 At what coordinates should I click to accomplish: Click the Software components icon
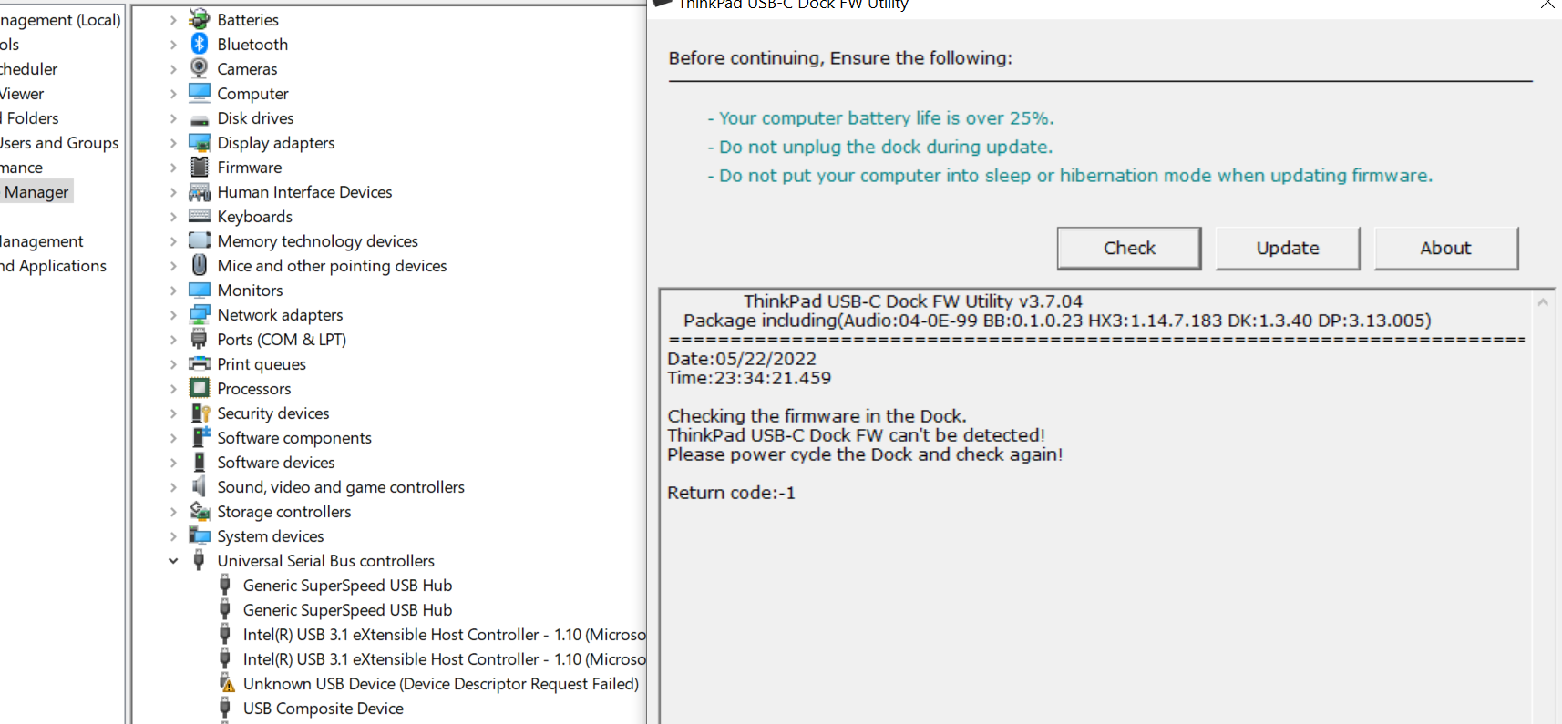200,437
